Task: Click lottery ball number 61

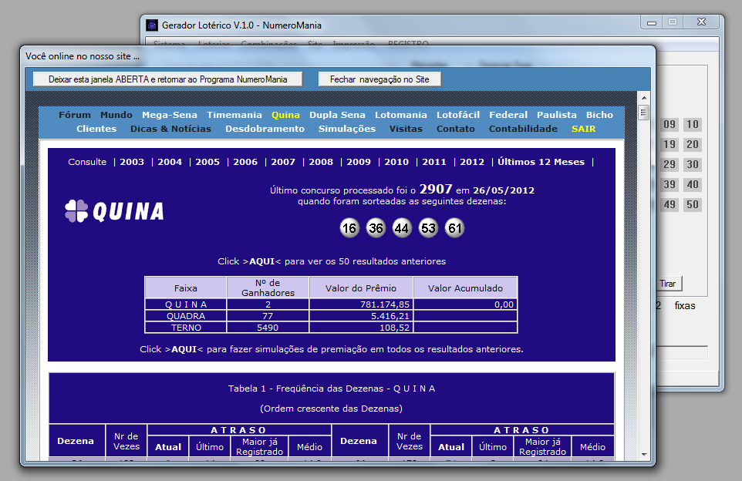Action: (455, 228)
